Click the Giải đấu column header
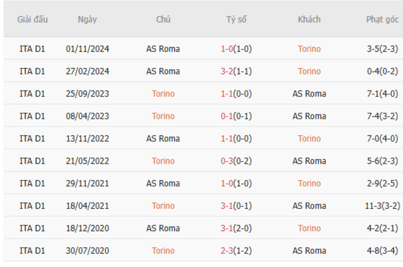 pyautogui.click(x=33, y=19)
